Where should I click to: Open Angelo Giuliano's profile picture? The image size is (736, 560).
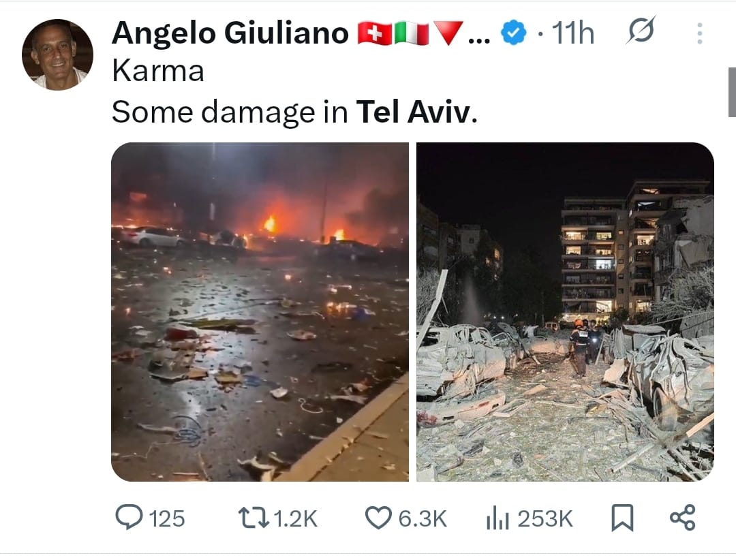57,55
